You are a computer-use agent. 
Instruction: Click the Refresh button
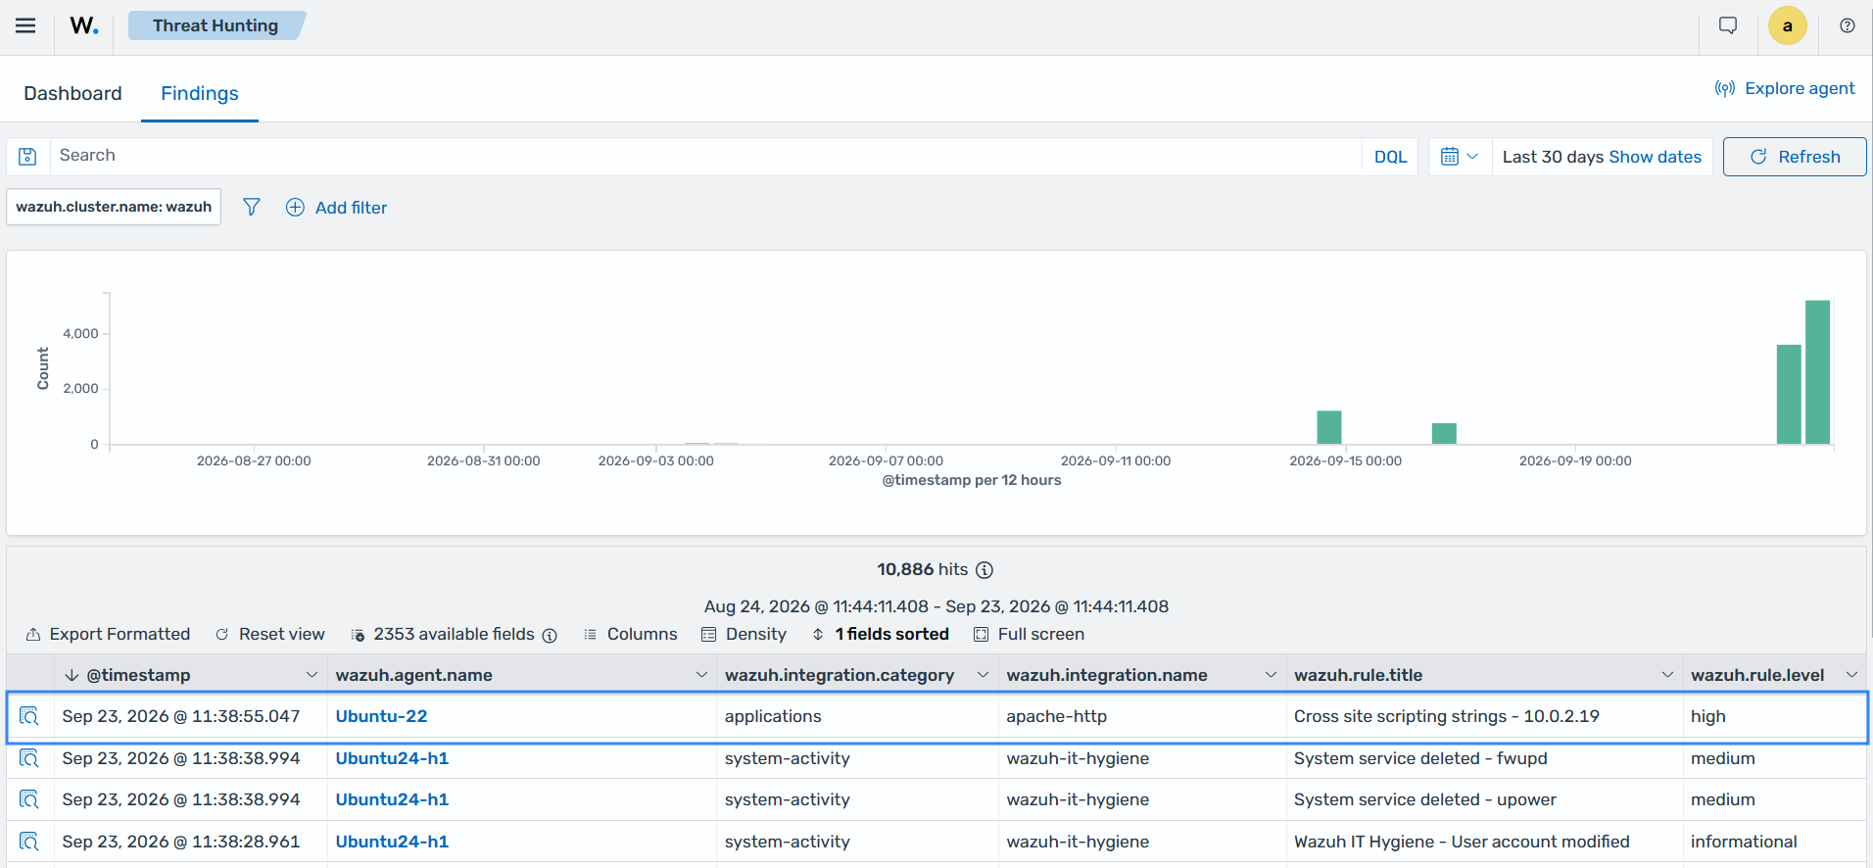point(1795,157)
